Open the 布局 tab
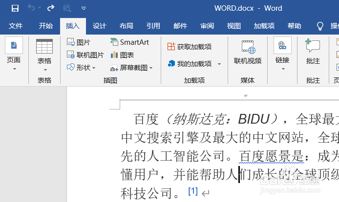The image size is (339, 202). tap(126, 26)
